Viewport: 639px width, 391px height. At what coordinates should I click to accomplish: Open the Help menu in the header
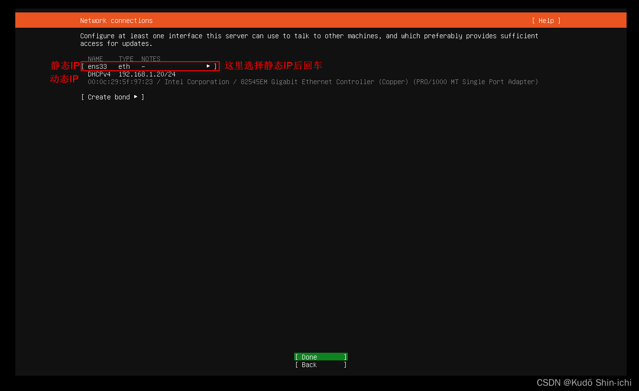pyautogui.click(x=546, y=21)
